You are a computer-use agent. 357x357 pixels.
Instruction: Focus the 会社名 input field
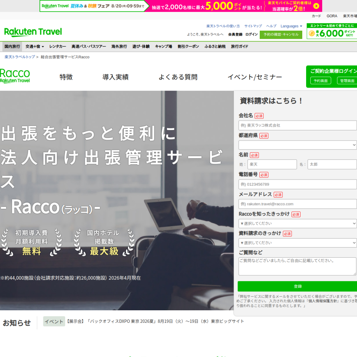tap(298, 126)
